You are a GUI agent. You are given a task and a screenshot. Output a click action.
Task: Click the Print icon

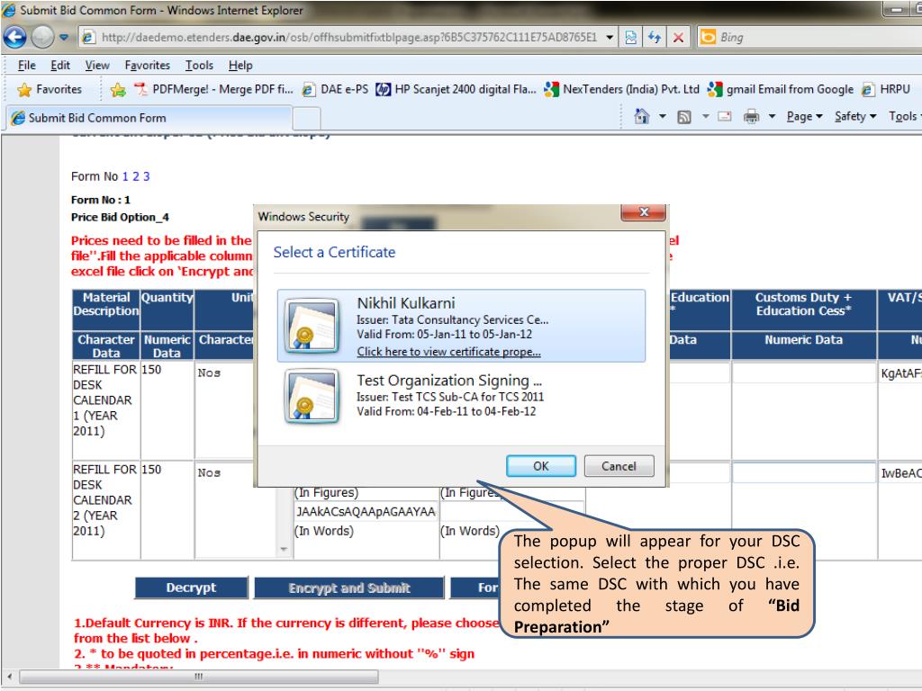[x=752, y=116]
